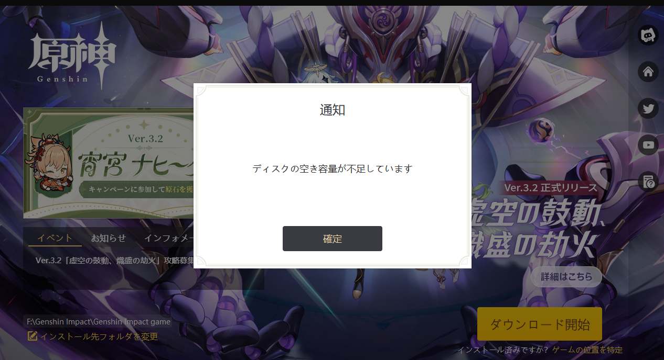Click the F:\Genshin Impact install path field
Image resolution: width=664 pixels, height=360 pixels.
pyautogui.click(x=99, y=322)
